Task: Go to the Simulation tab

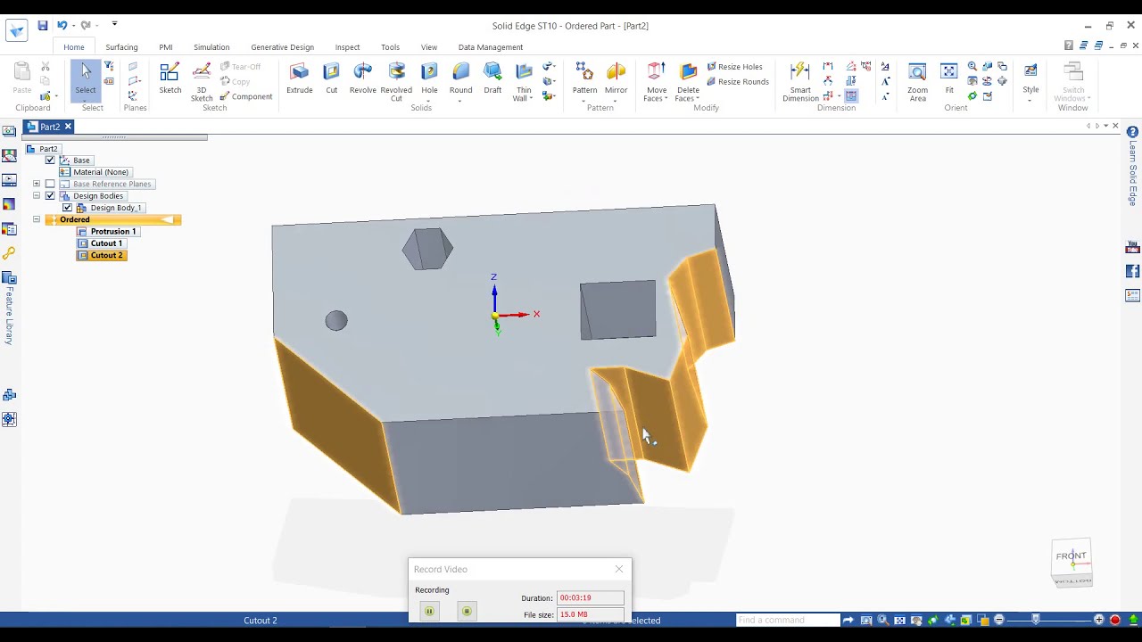Action: click(211, 47)
